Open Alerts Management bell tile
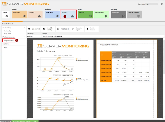 click(x=101, y=14)
